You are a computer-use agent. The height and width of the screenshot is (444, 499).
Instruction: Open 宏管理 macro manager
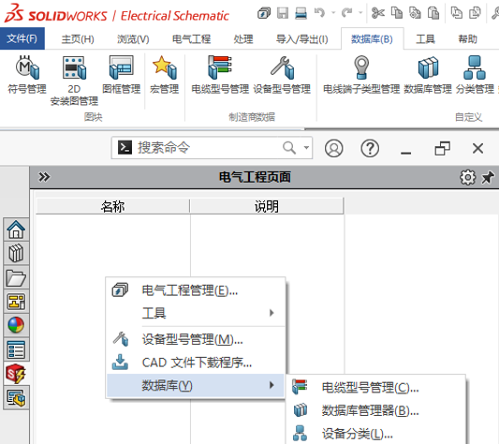(164, 76)
